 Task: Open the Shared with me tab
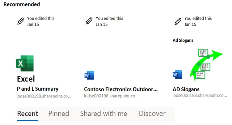pos(103,114)
